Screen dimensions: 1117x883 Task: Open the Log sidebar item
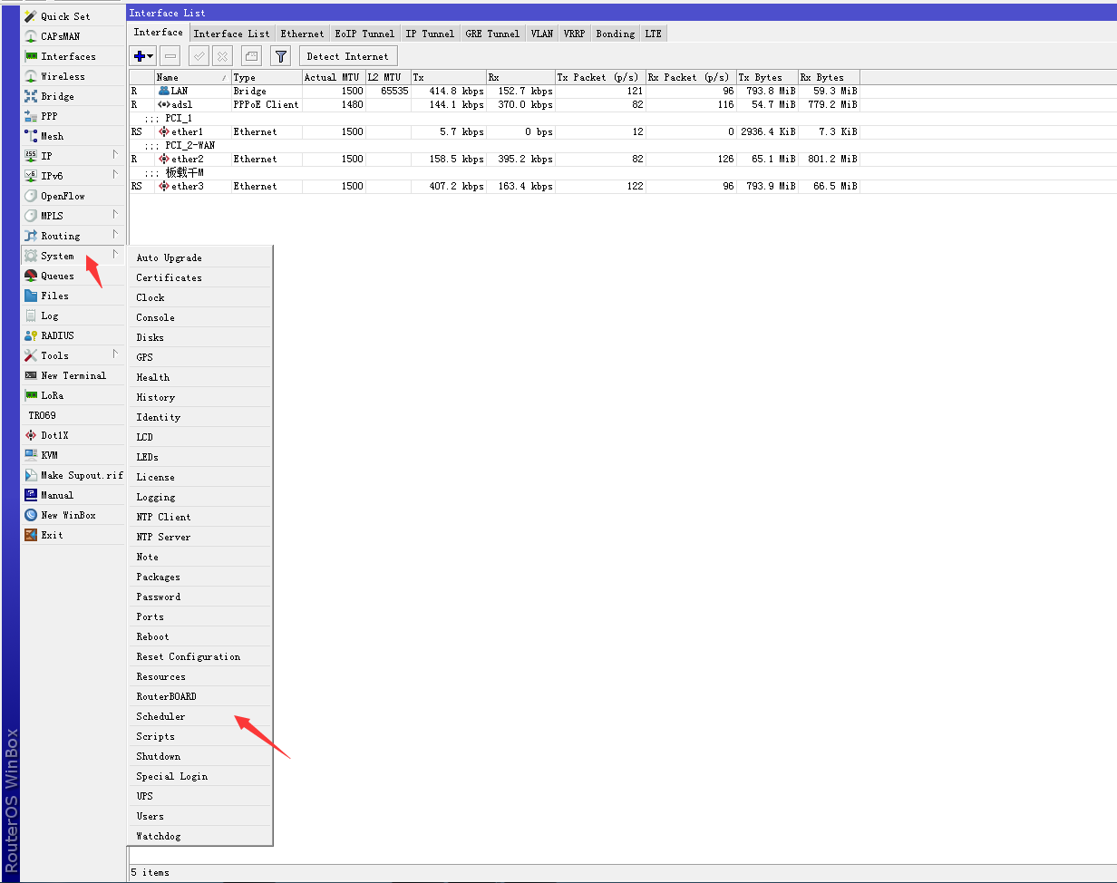pyautogui.click(x=73, y=315)
